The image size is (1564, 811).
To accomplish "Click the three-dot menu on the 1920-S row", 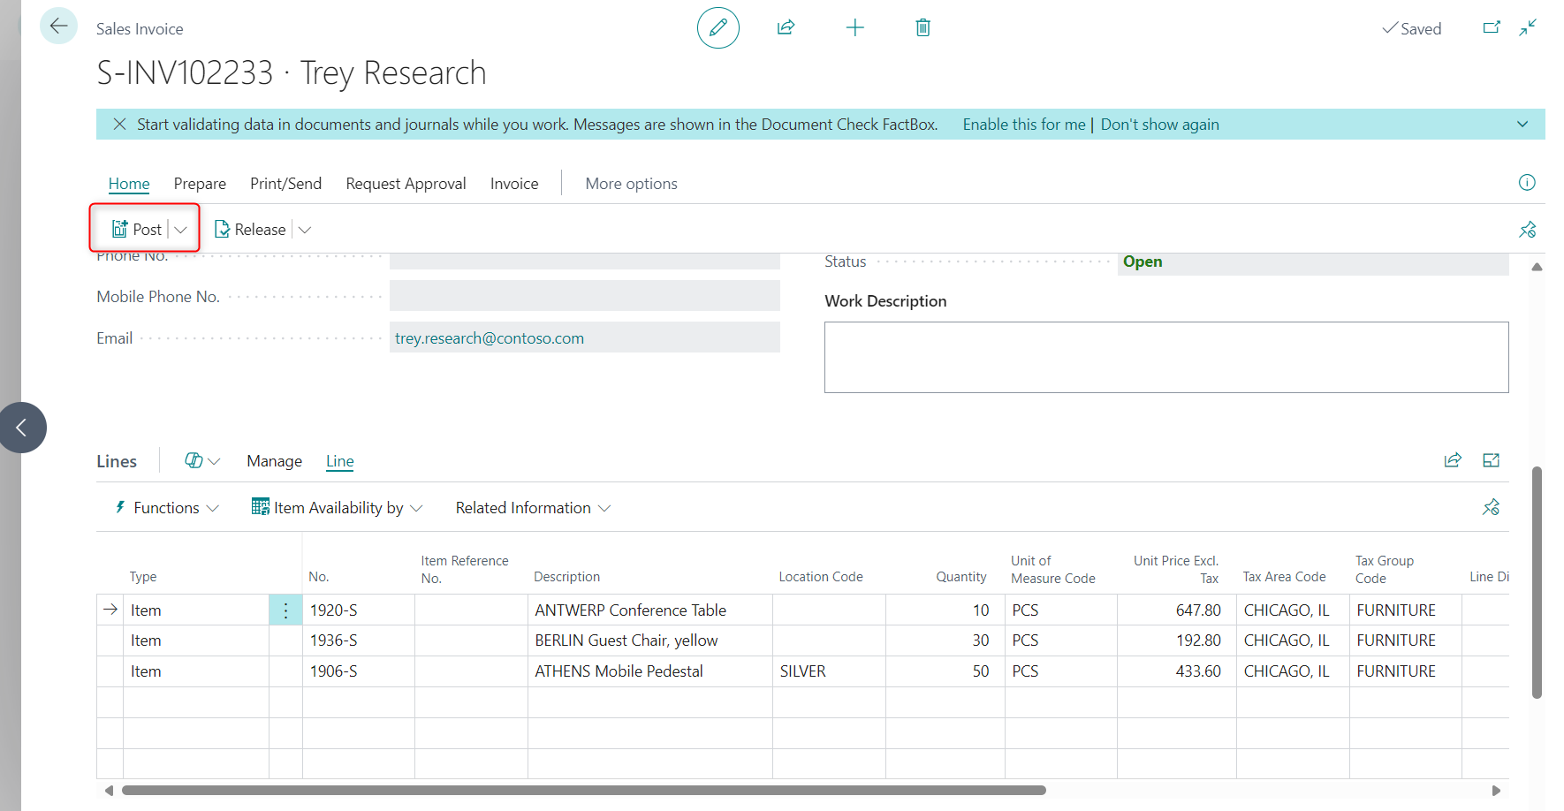I will click(x=285, y=610).
